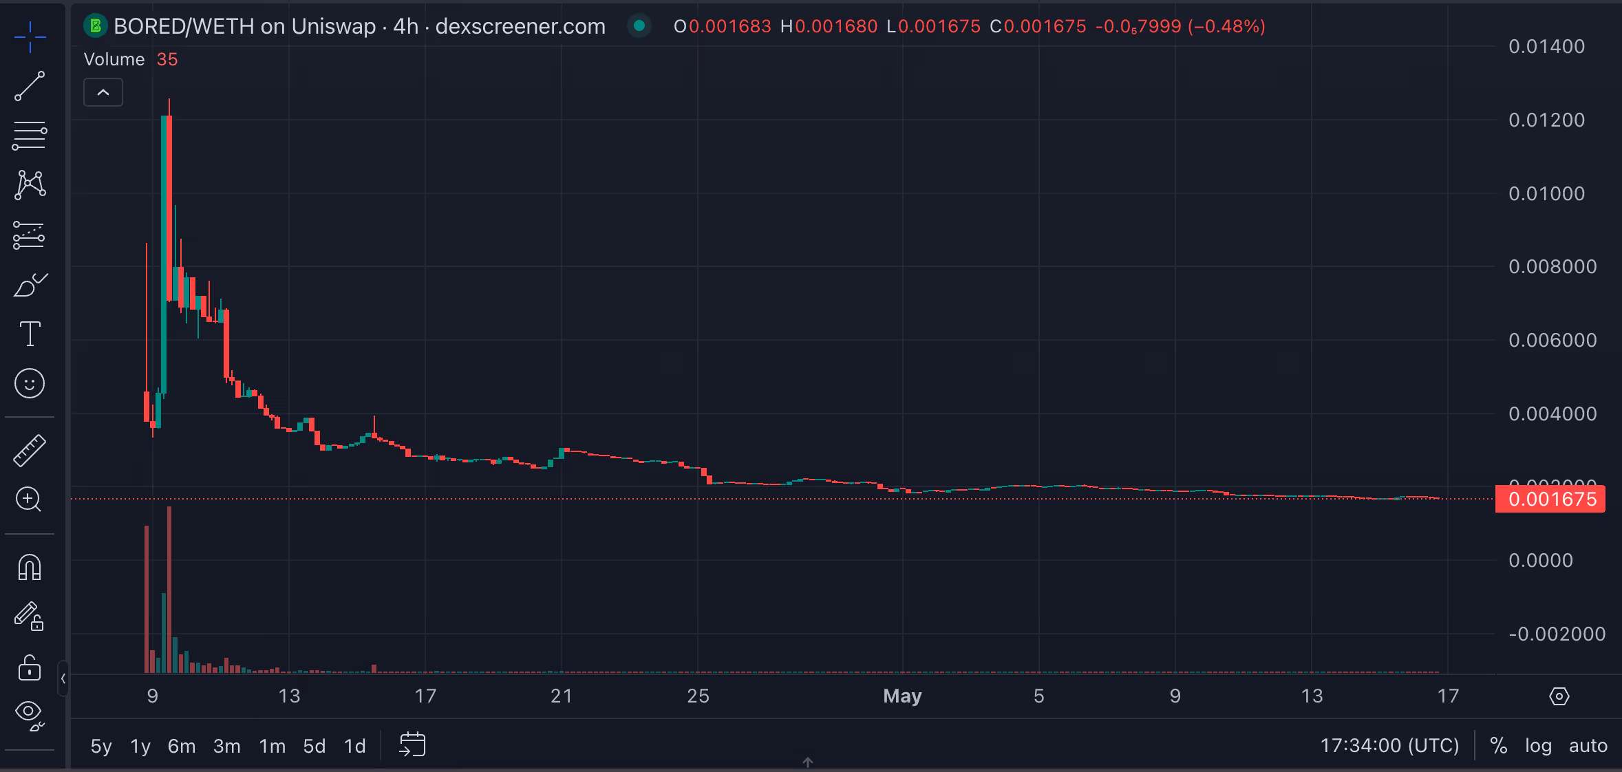Image resolution: width=1622 pixels, height=772 pixels.
Task: Open the emoji icons tool
Action: pyautogui.click(x=30, y=383)
